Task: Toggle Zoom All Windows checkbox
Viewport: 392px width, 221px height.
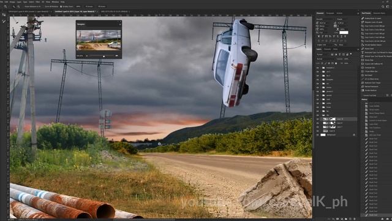Action: 43,7
